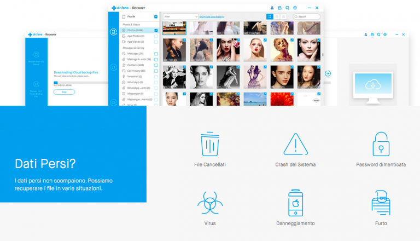Click the Crash del Sistema warning triangle
This screenshot has width=420, height=241.
pyautogui.click(x=295, y=144)
